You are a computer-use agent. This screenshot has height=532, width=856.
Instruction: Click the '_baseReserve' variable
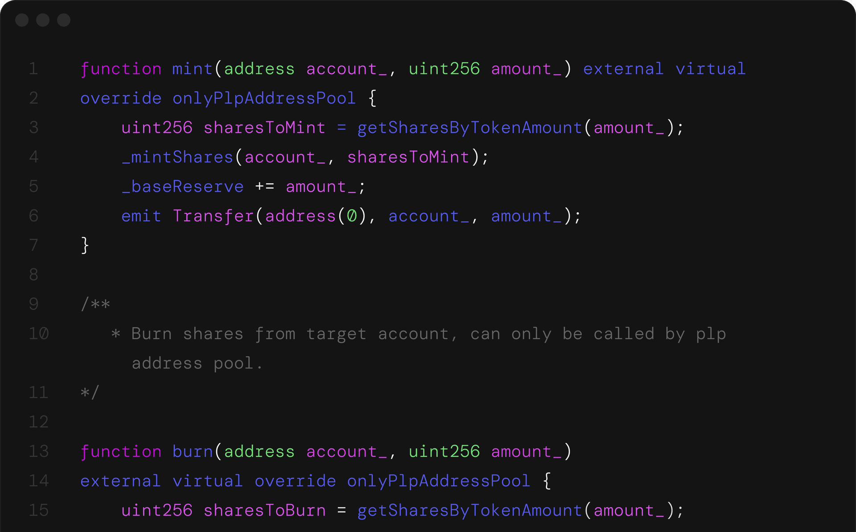tap(183, 187)
